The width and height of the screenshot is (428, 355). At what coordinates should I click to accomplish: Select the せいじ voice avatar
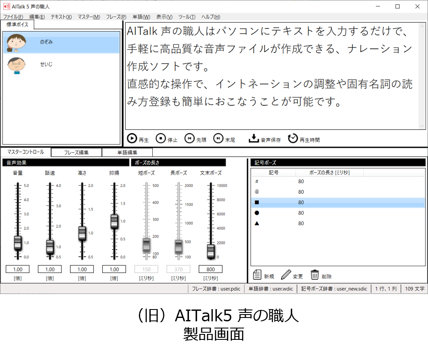tap(16, 65)
